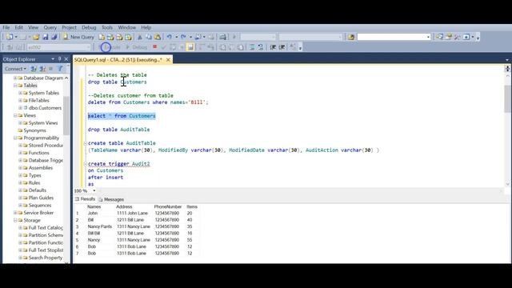Image resolution: width=512 pixels, height=288 pixels.
Task: Open the File menu
Action: (6, 27)
